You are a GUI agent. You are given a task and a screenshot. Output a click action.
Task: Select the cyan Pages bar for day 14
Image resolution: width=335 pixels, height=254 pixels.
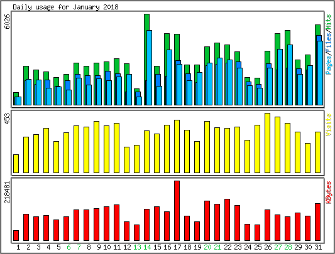(149, 68)
